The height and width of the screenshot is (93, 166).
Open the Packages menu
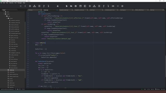(20, 3)
